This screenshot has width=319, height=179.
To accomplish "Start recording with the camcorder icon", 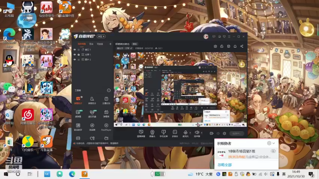I will (x=212, y=133).
